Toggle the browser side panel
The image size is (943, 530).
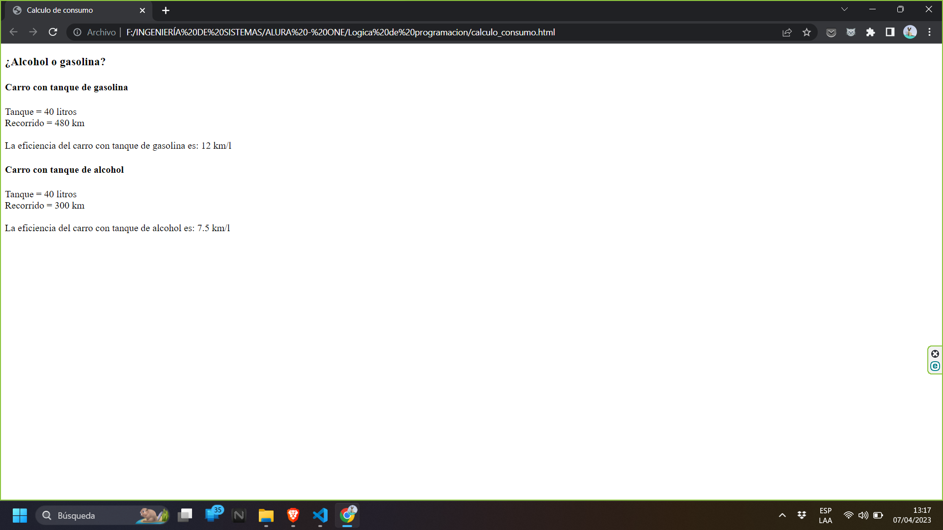(890, 32)
